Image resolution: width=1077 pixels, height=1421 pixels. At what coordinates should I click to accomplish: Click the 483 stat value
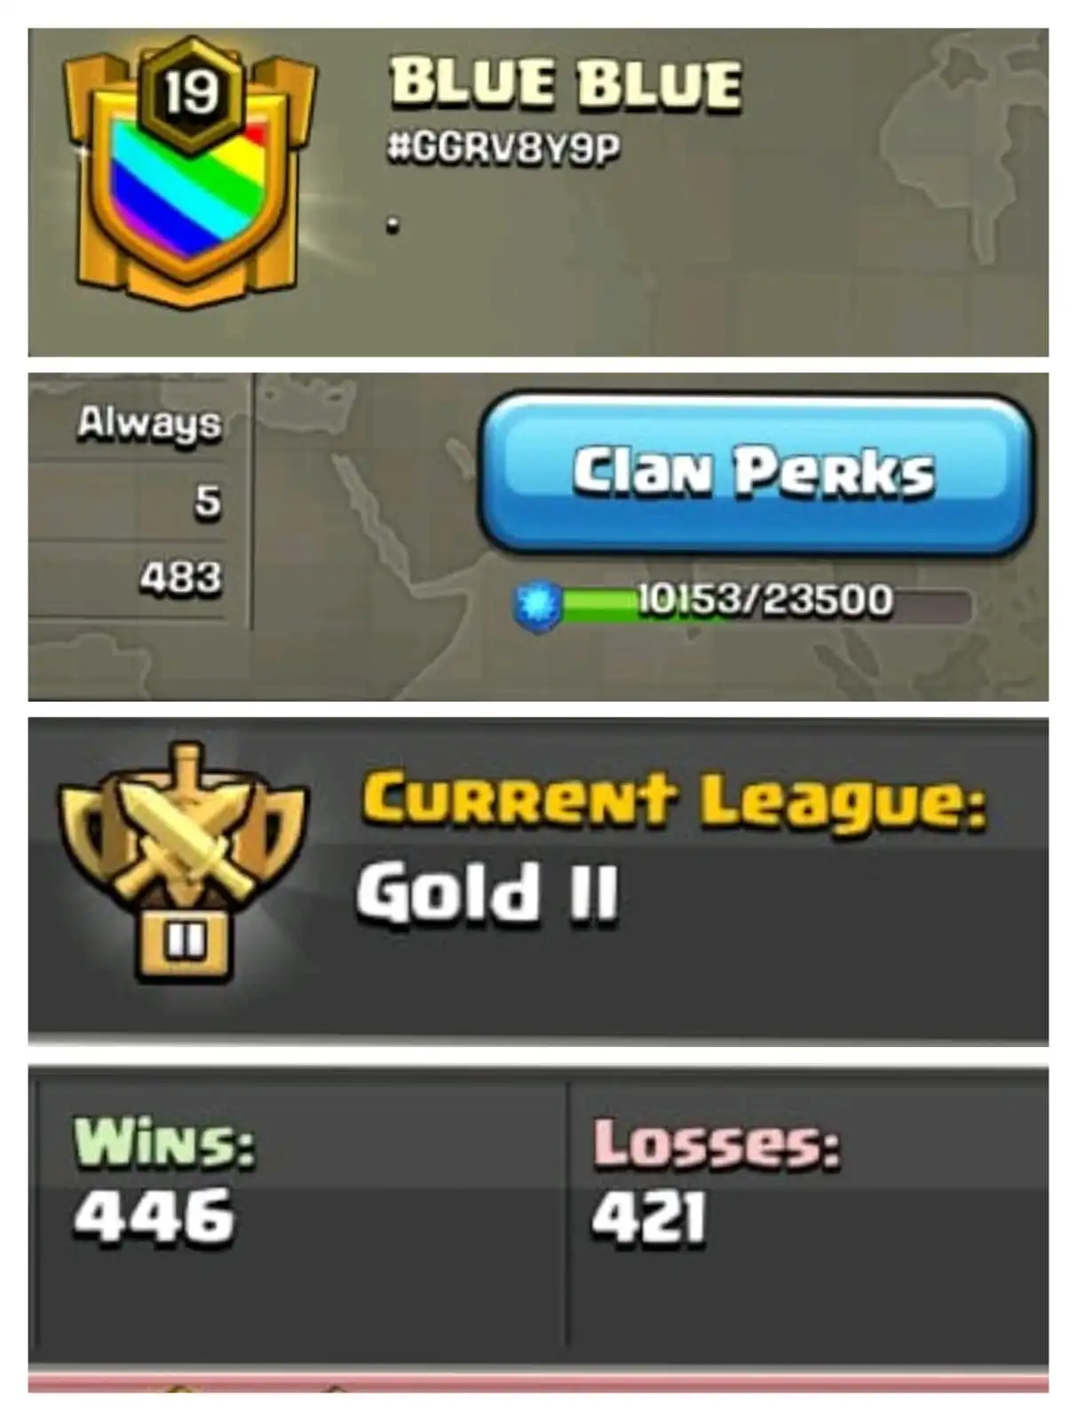coord(180,577)
